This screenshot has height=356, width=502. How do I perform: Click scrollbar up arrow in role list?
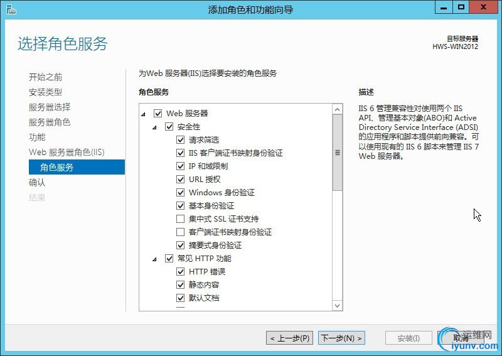click(337, 110)
